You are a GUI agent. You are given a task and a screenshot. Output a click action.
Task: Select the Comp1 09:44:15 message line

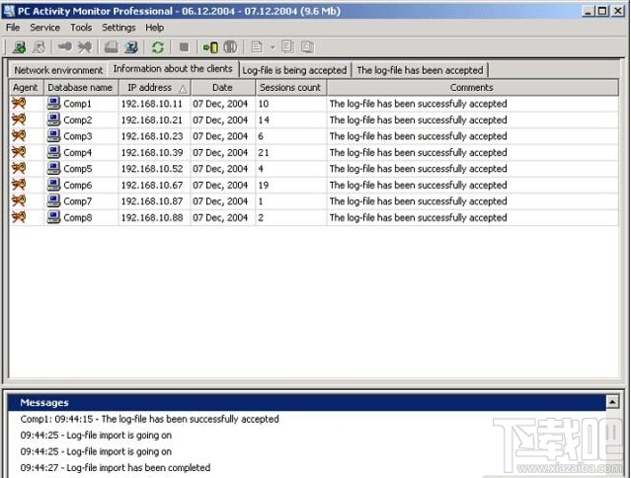tap(149, 419)
